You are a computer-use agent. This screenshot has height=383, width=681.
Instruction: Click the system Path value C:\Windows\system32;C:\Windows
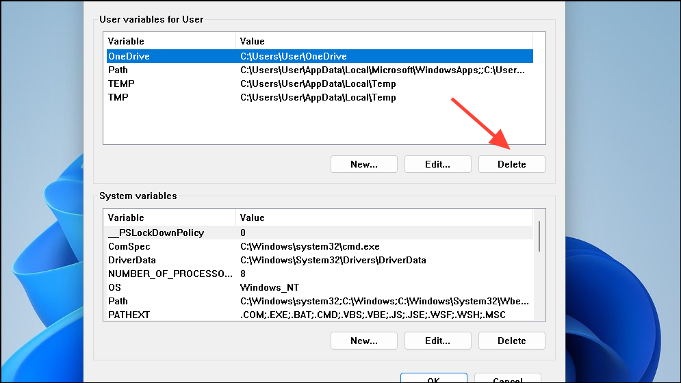[x=385, y=301]
